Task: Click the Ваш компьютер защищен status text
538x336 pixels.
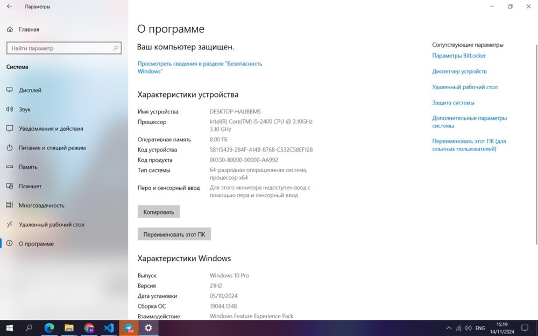Action: (185, 47)
